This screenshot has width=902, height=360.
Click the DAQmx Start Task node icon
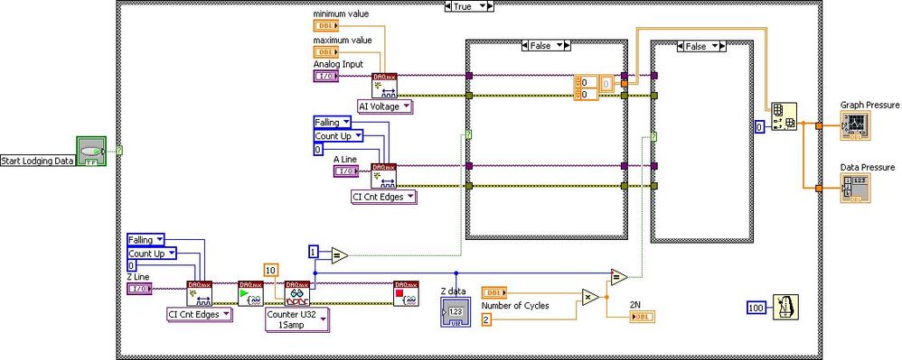click(251, 293)
